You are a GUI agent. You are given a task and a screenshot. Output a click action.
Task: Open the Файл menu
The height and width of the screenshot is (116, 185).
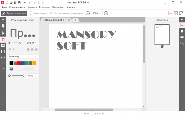tap(4, 7)
